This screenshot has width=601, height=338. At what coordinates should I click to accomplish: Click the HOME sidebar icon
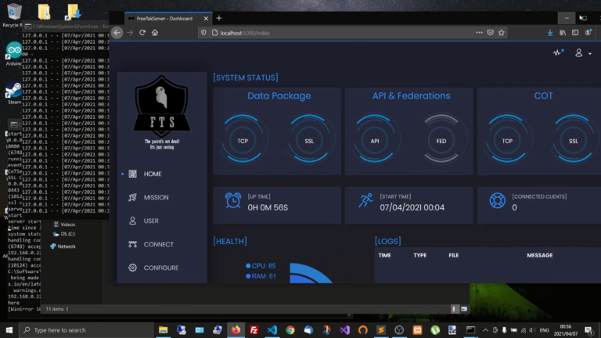point(132,174)
